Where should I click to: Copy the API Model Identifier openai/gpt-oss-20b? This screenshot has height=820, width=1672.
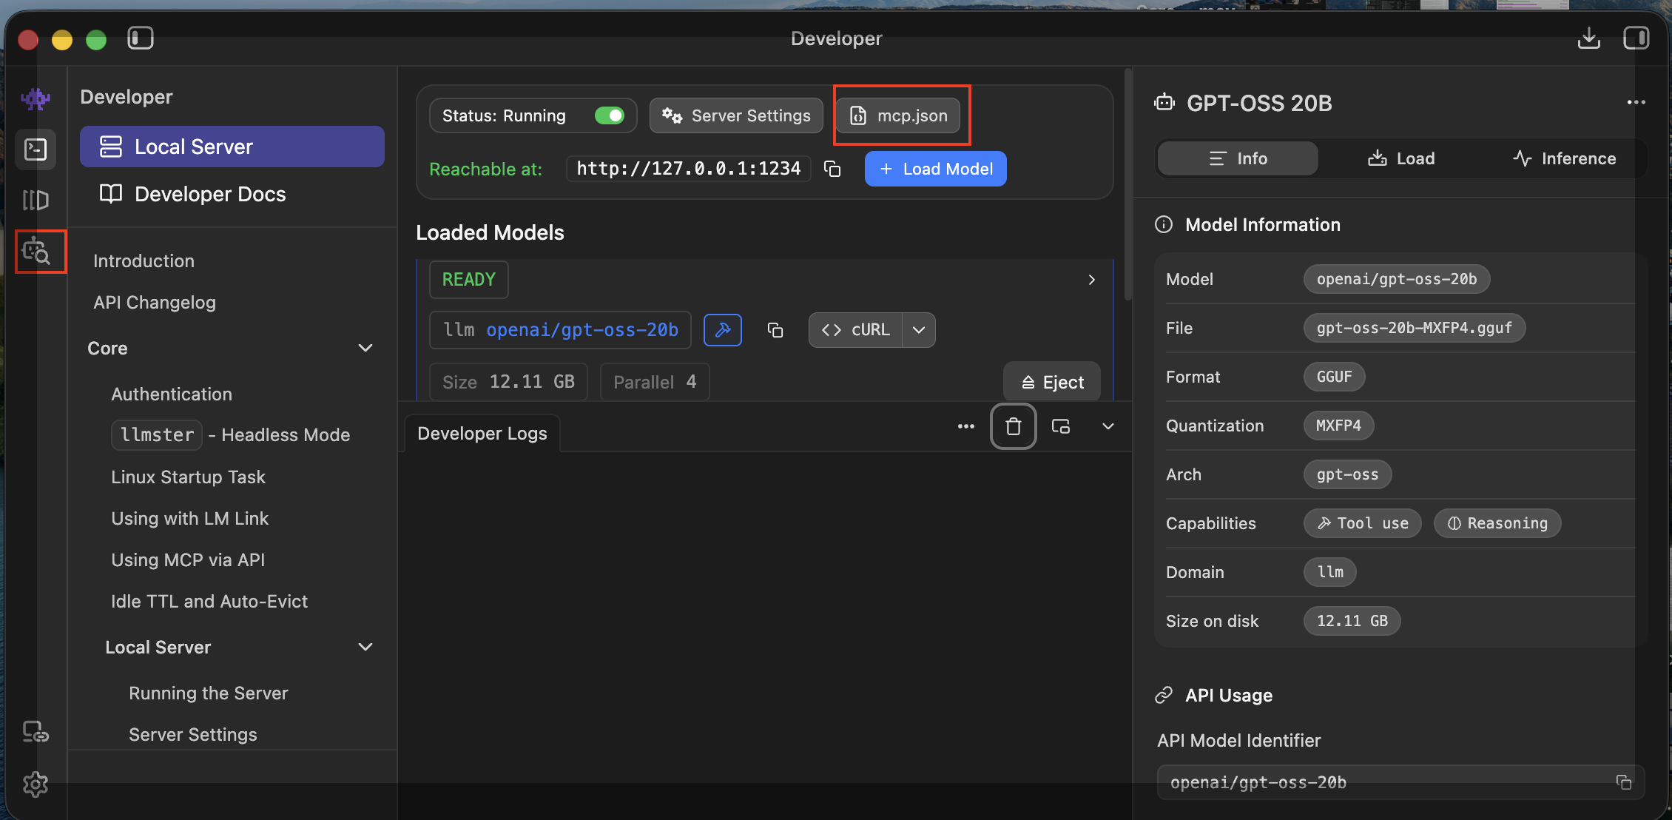coord(1623,782)
